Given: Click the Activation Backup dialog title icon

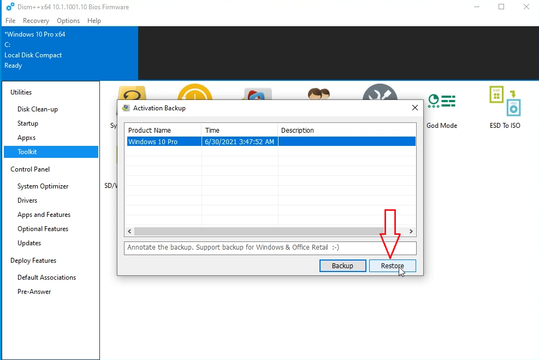Looking at the screenshot, I should (126, 108).
